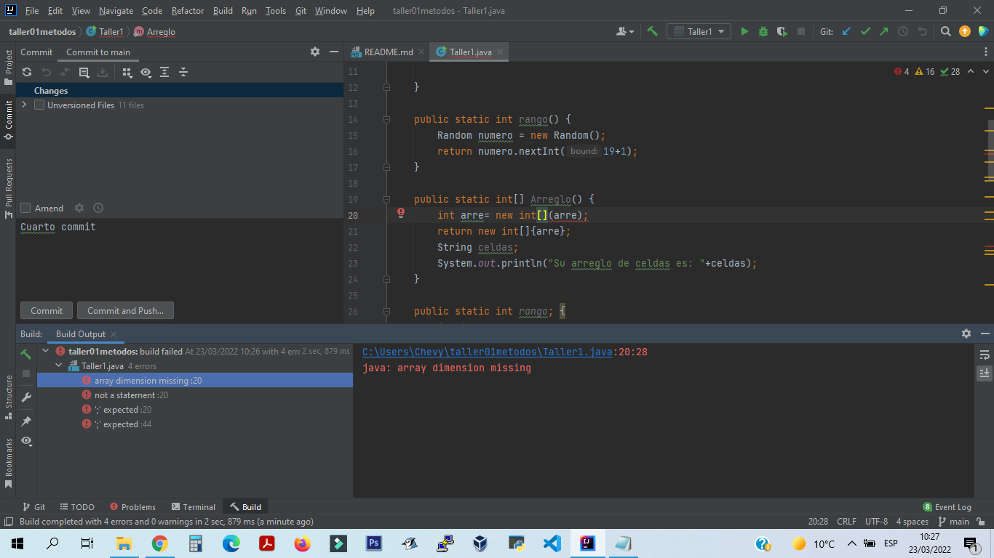Rebuild using the Build panel hammer icon
Screen dimensions: 994x558
coord(26,355)
